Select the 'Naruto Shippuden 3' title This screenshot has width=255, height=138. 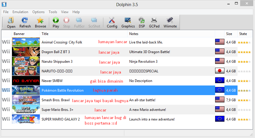tap(57, 62)
